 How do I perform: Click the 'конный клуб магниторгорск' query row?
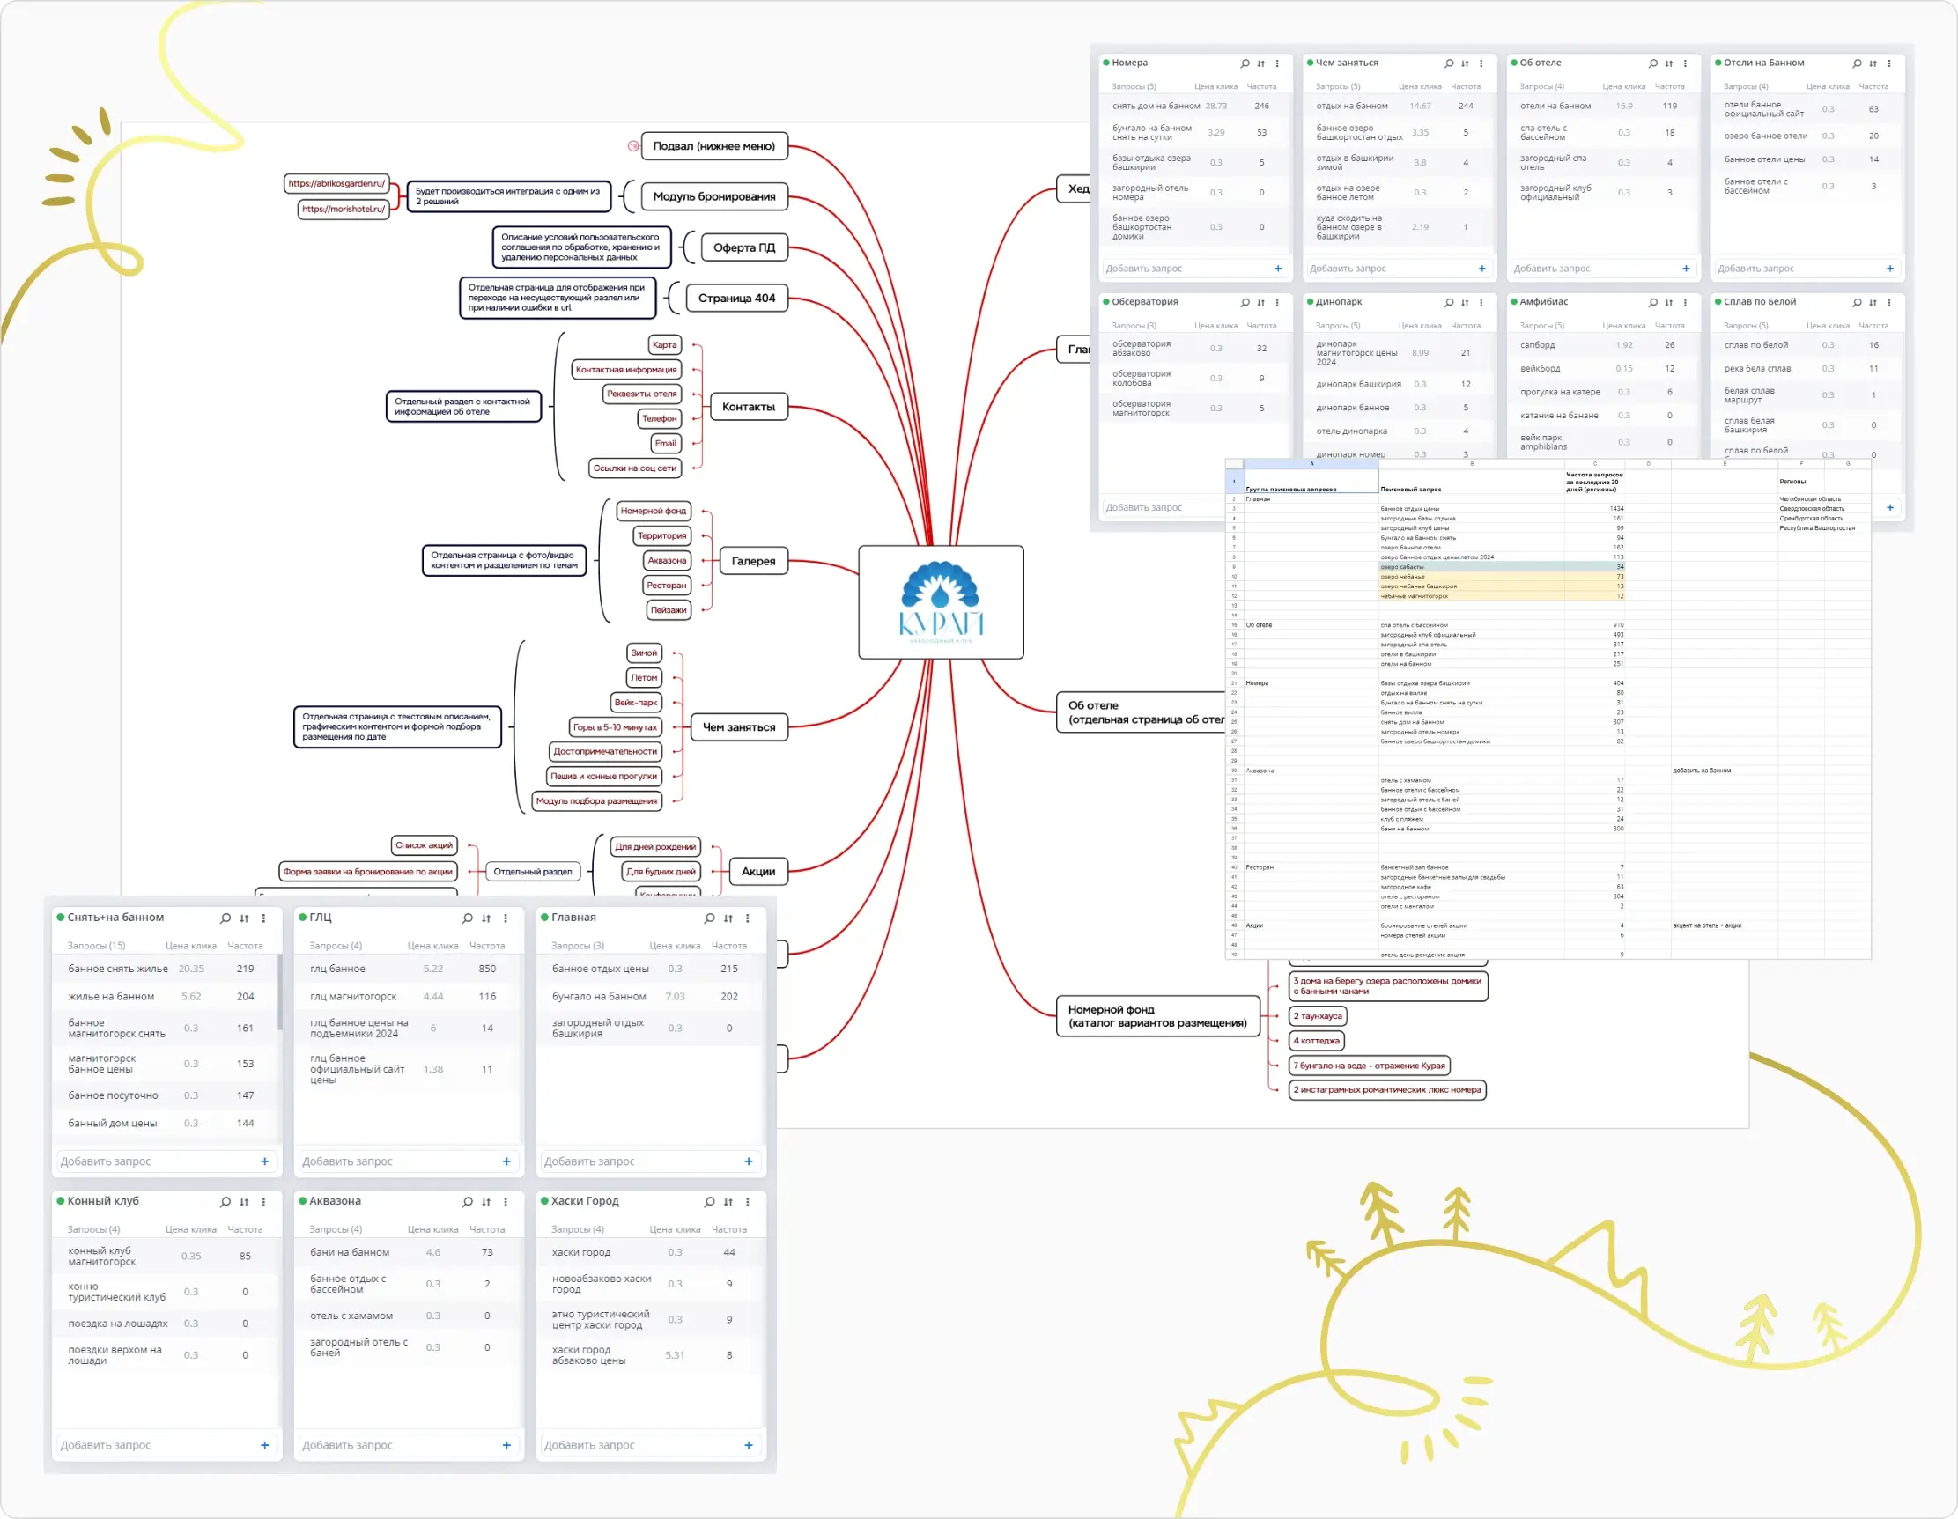(x=165, y=1257)
